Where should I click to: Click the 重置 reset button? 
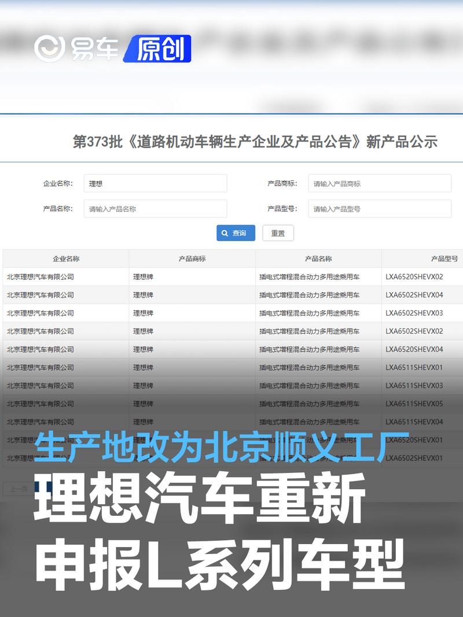coord(278,233)
